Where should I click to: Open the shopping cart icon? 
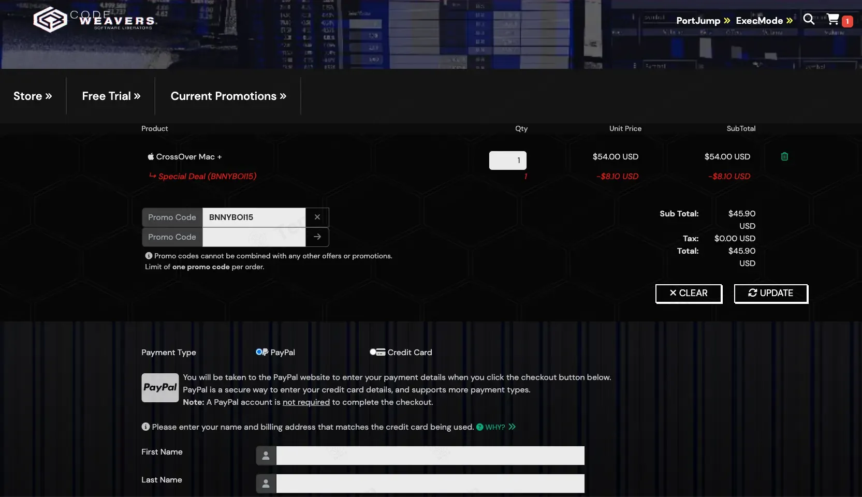(832, 20)
